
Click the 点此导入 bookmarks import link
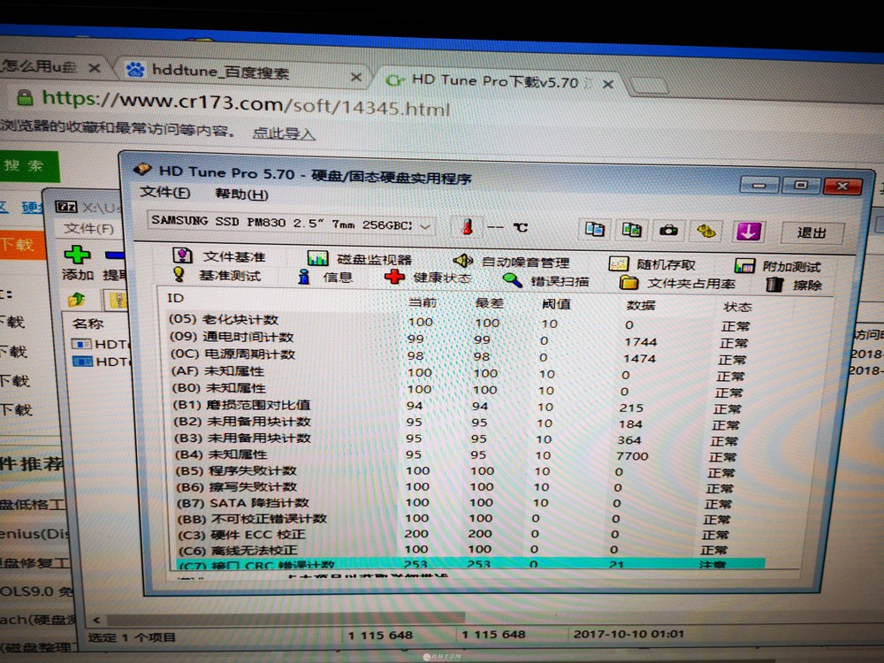pos(284,133)
